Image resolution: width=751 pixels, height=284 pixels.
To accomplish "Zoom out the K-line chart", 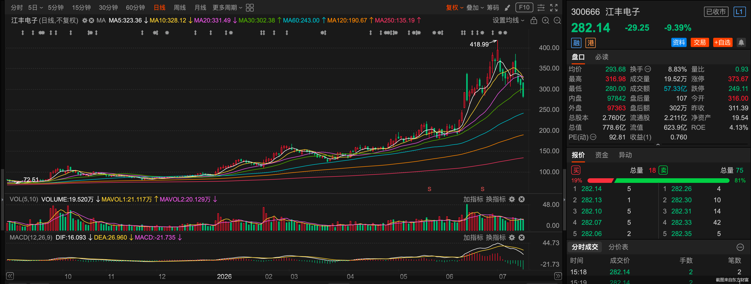I will pos(557,20).
